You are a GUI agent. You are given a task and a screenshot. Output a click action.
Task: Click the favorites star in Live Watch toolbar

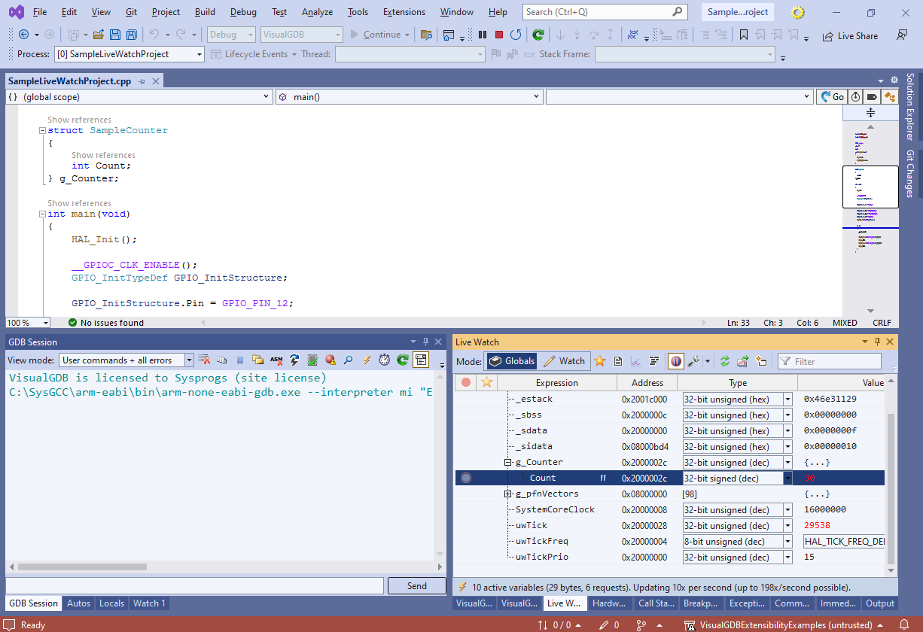600,361
